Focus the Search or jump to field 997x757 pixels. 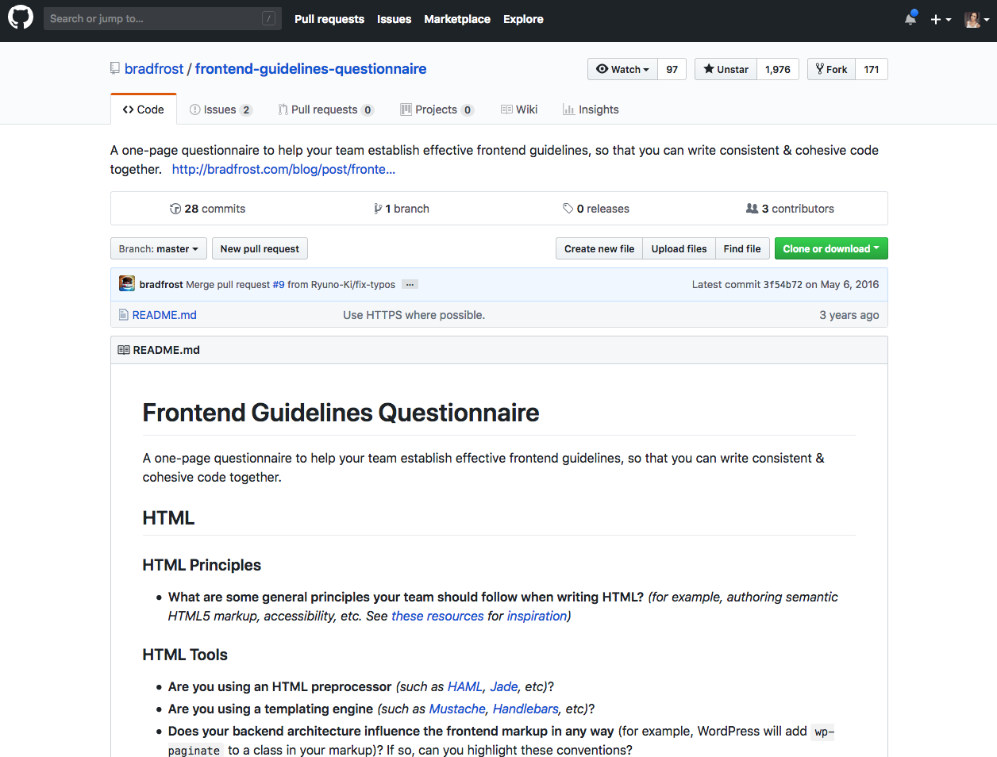162,18
